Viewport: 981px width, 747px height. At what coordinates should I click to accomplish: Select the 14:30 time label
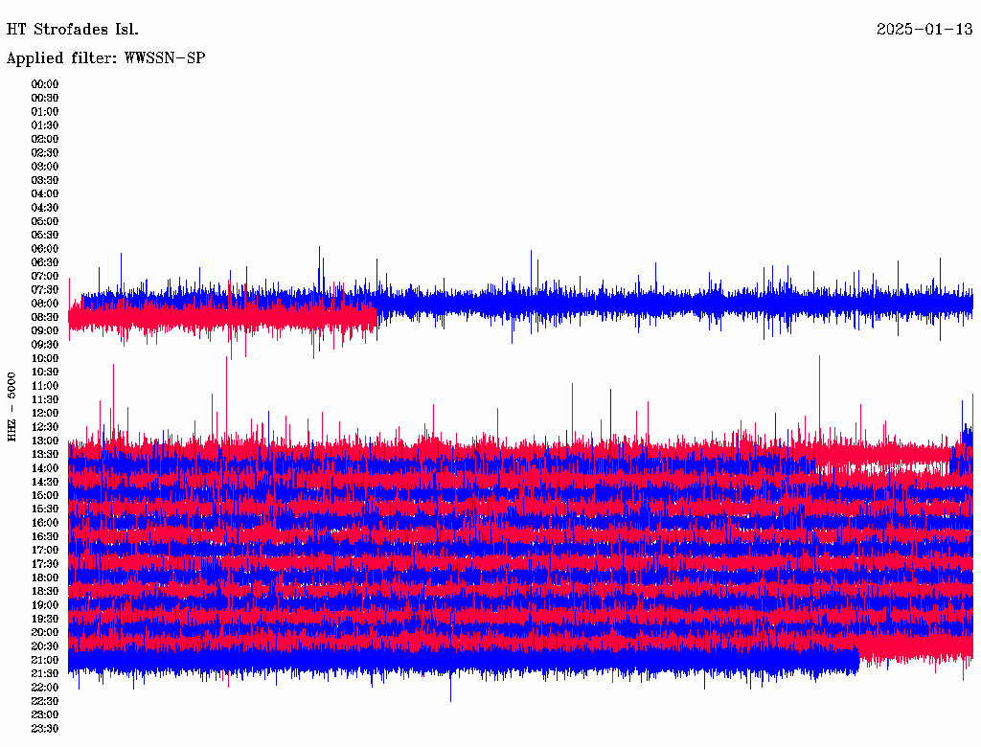pyautogui.click(x=45, y=483)
